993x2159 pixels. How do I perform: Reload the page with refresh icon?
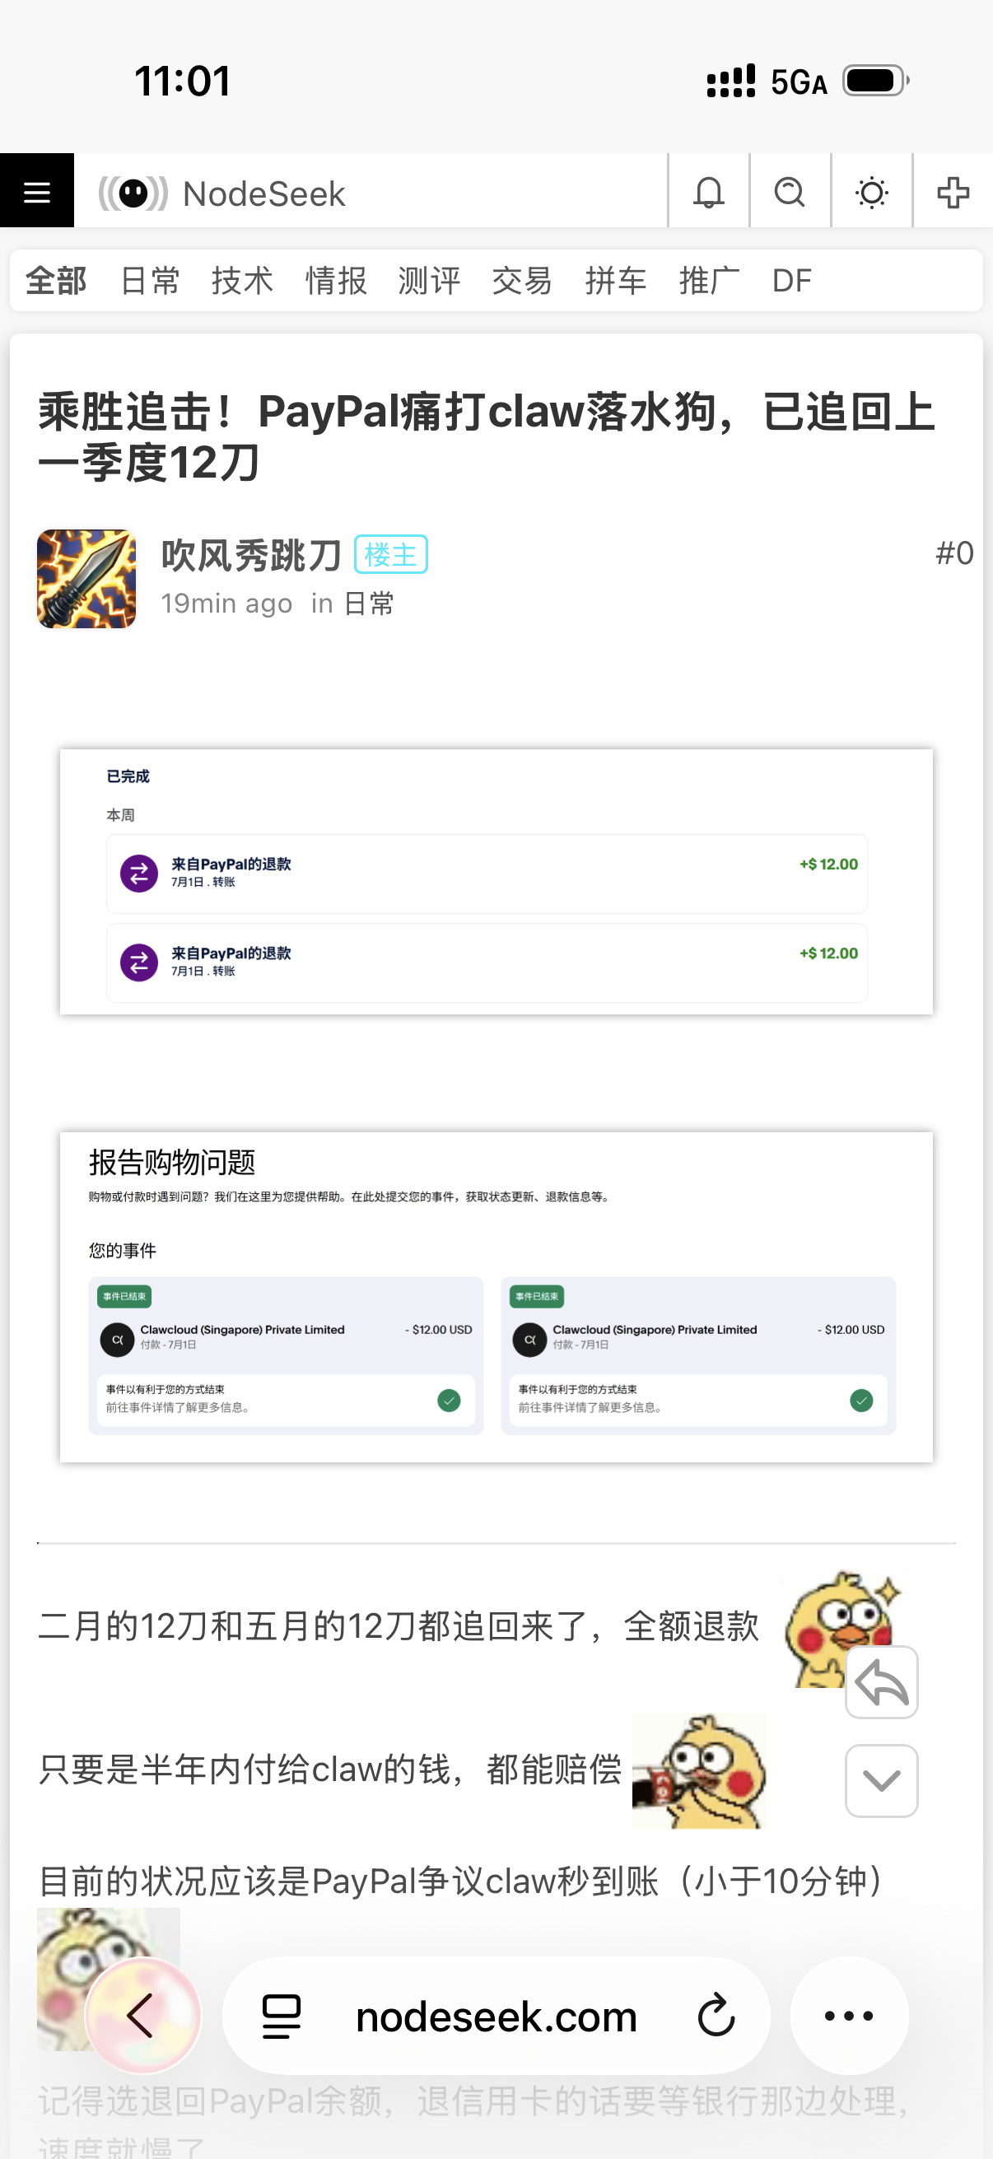click(x=716, y=2015)
